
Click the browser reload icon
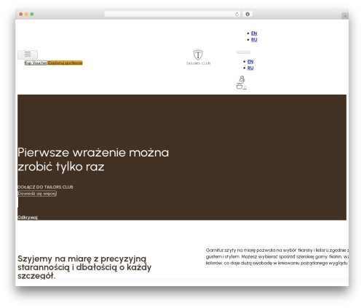[237, 15]
